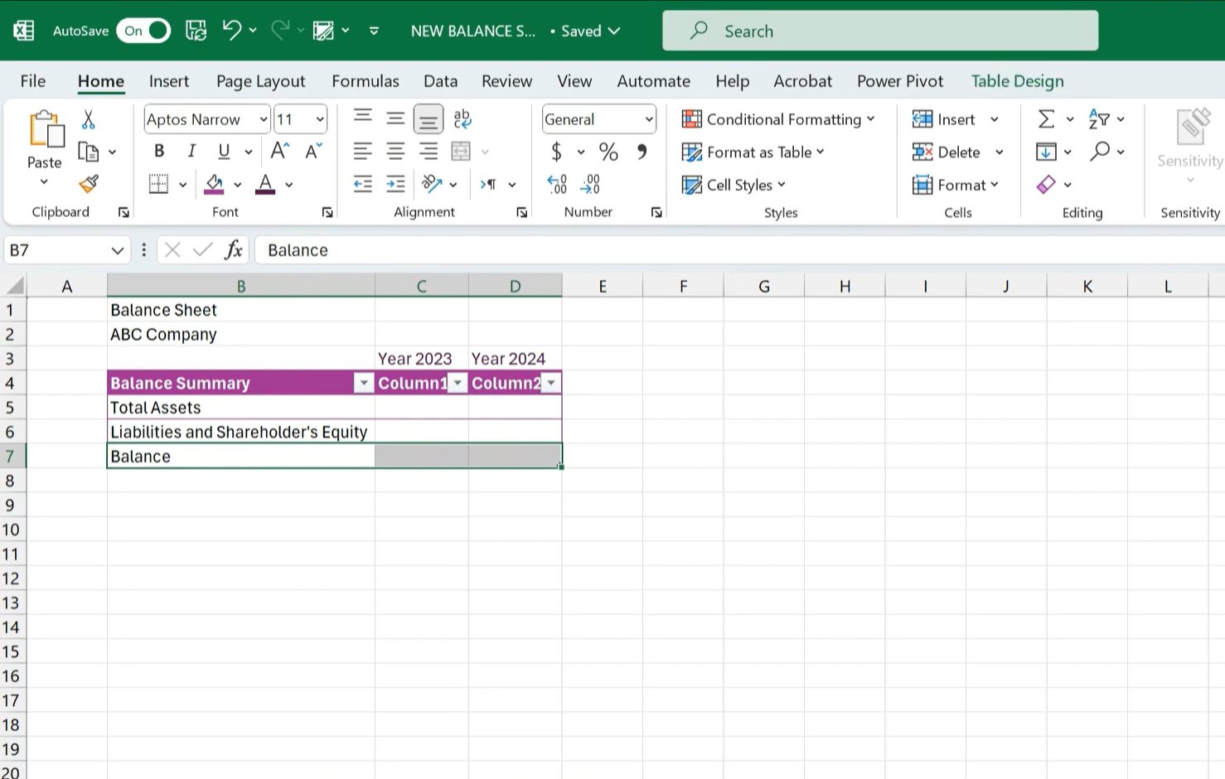The height and width of the screenshot is (779, 1225).
Task: Turn off the AutoSave switch
Action: coord(143,31)
